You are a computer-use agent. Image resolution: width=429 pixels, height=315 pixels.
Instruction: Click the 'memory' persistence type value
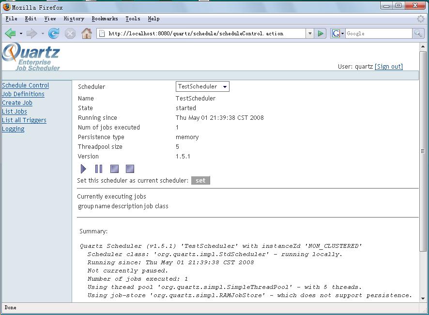pyautogui.click(x=187, y=137)
